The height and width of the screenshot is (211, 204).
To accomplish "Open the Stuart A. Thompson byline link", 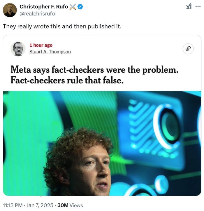I will tap(50, 52).
